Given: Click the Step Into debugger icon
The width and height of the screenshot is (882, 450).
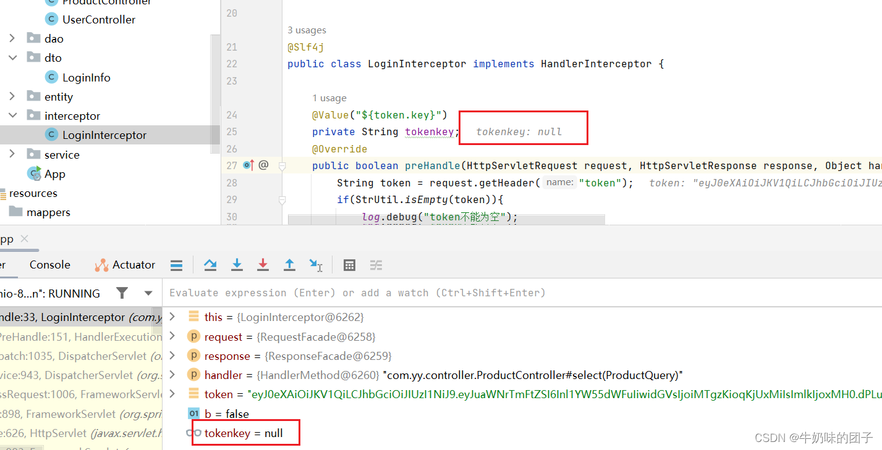Looking at the screenshot, I should click(x=237, y=265).
